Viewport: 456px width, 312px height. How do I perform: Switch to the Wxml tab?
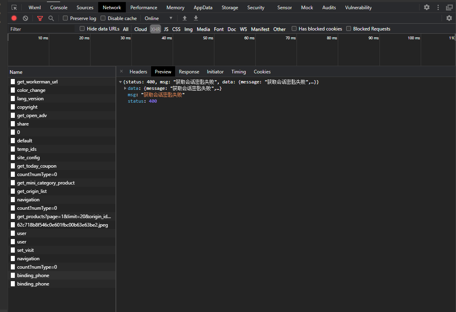[x=34, y=8]
